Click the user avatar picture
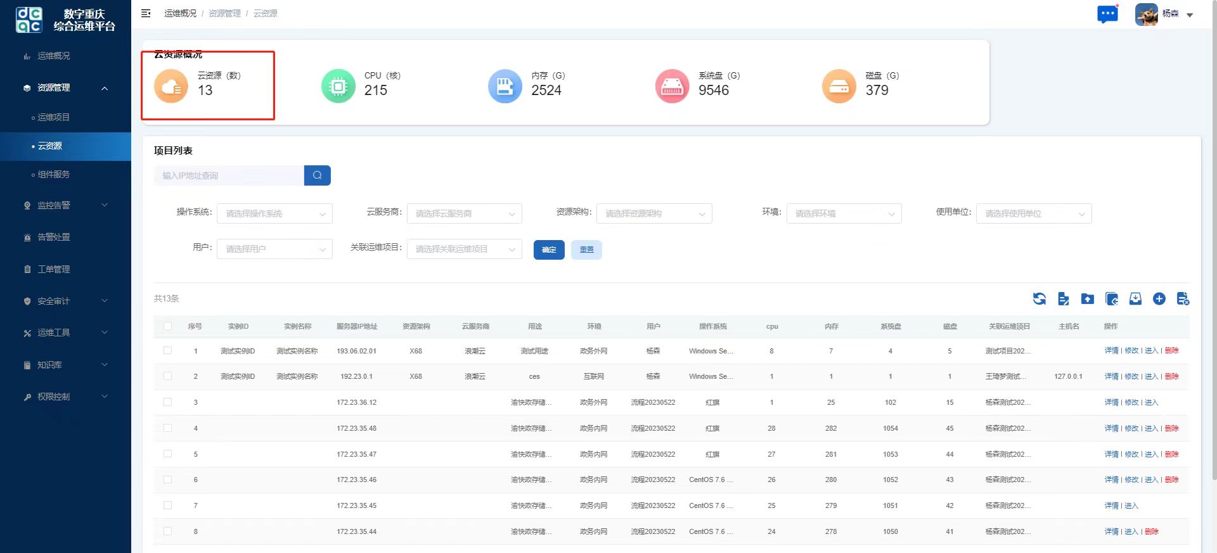 pos(1147,14)
